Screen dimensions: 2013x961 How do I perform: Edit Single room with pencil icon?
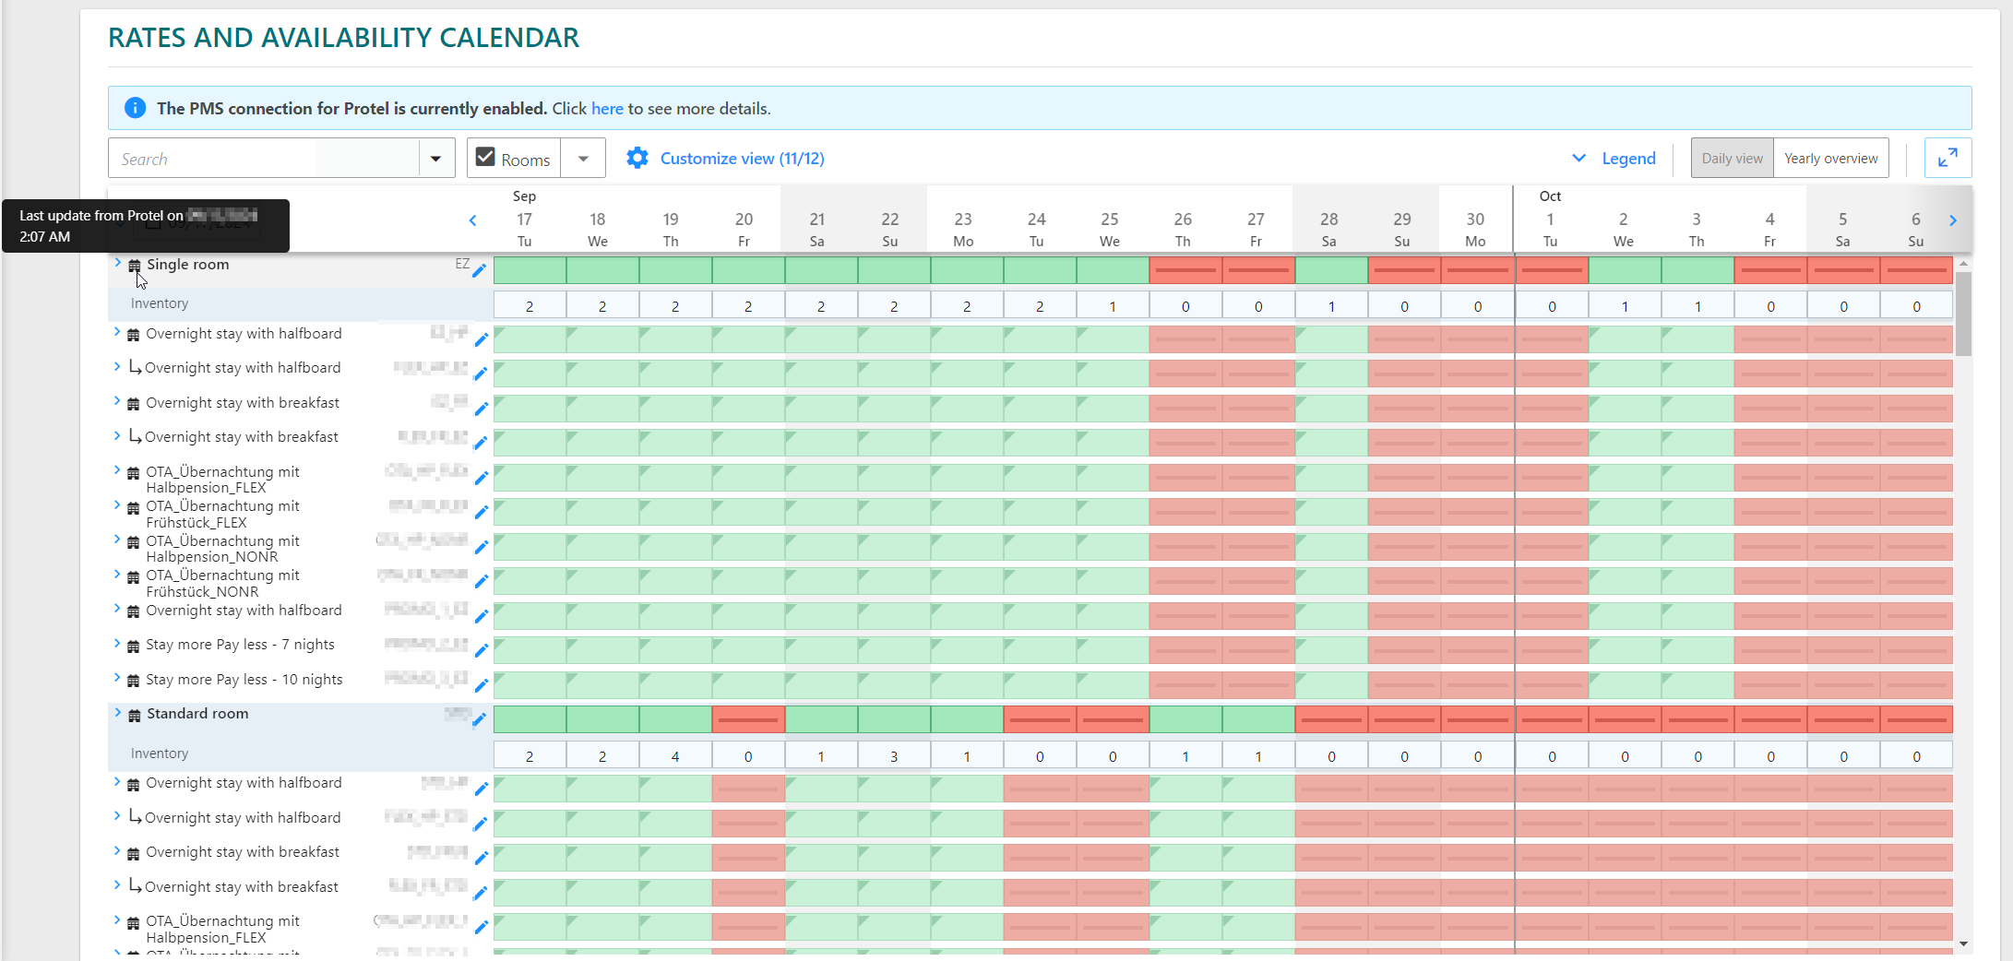tap(480, 270)
